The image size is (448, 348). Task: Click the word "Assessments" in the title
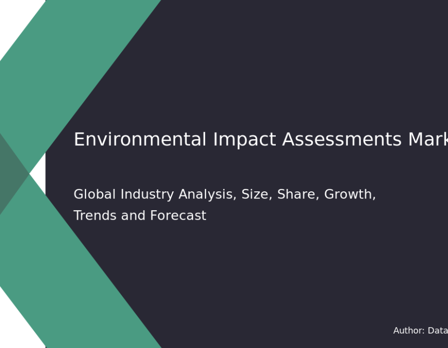coord(341,140)
